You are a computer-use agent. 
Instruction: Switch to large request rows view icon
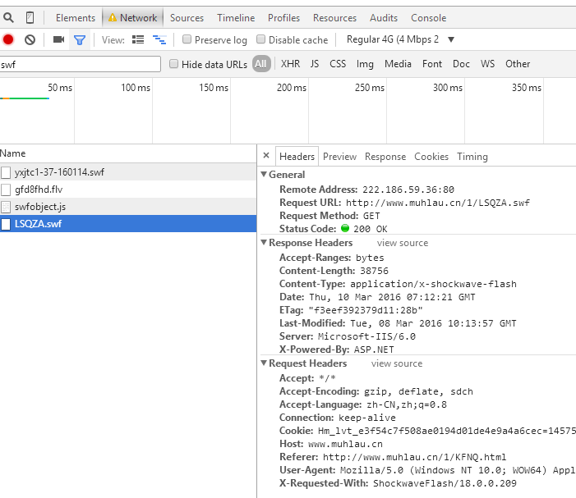pyautogui.click(x=138, y=39)
